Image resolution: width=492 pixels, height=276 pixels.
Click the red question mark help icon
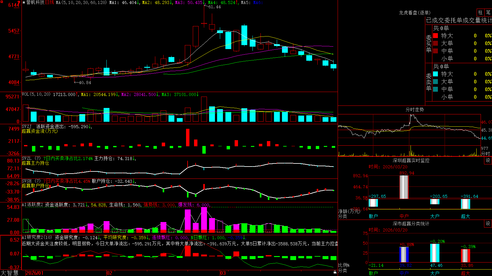tap(19, 2)
